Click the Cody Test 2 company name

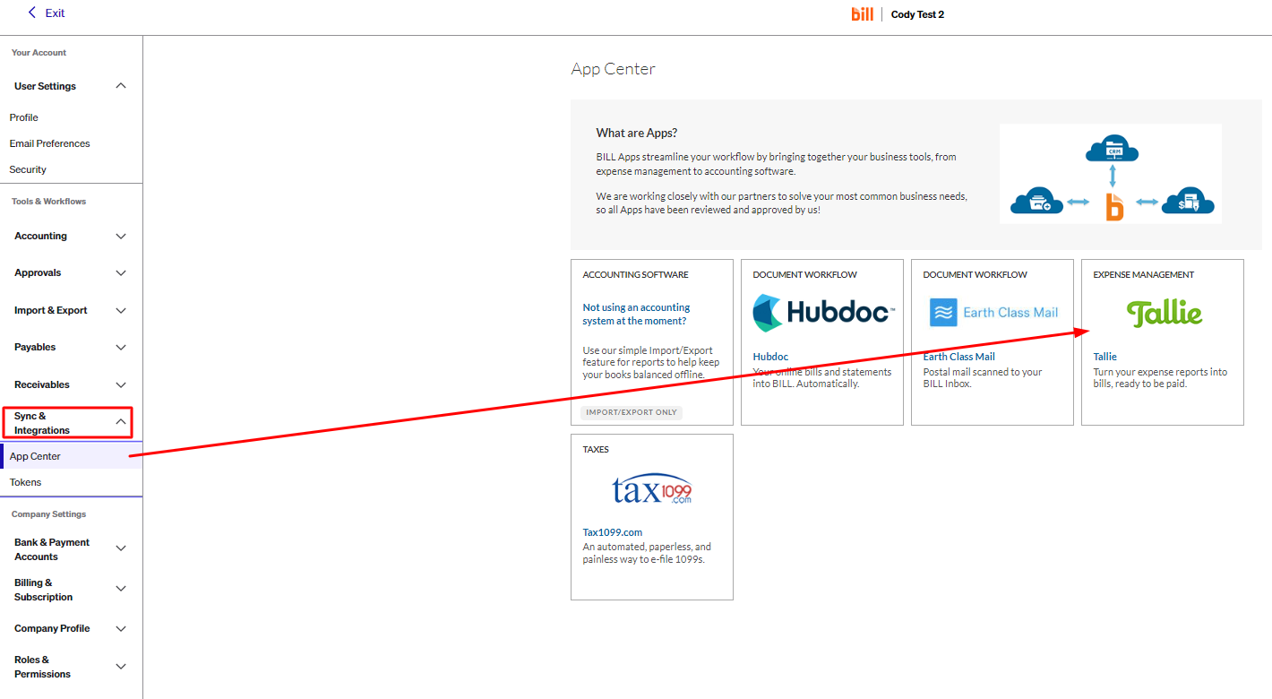[x=917, y=14]
